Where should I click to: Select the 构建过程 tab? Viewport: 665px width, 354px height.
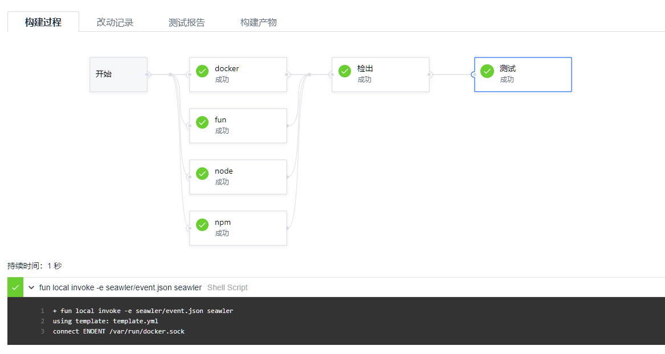coord(43,22)
